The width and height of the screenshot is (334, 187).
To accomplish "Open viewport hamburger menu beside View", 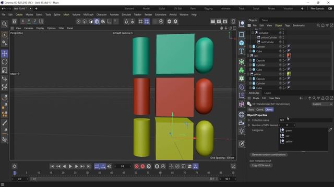I will (12, 28).
